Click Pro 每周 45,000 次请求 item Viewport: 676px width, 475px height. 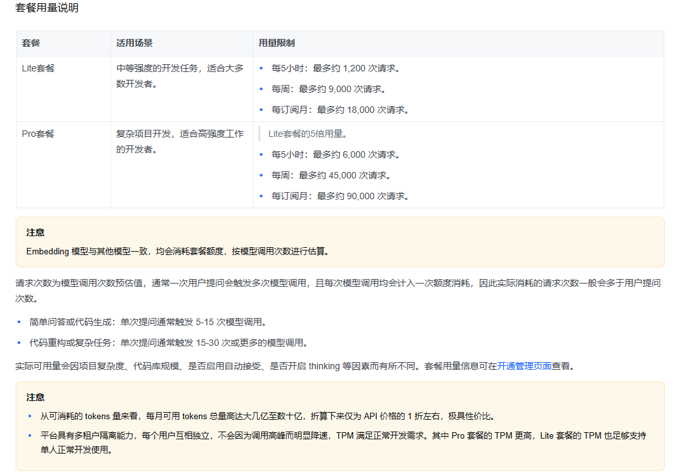pos(331,175)
